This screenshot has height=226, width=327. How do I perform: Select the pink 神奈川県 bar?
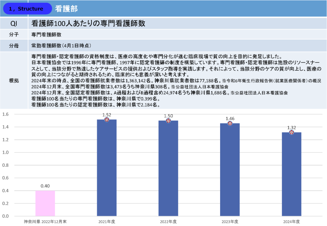point(45,203)
